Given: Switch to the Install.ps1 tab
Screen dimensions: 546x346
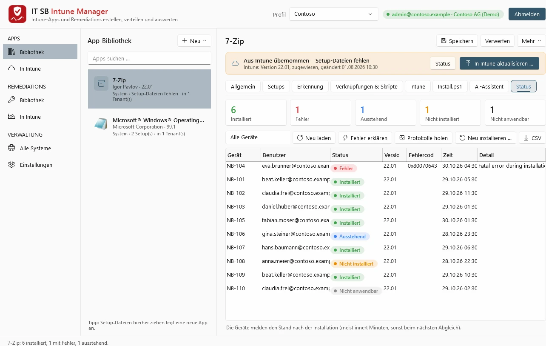Looking at the screenshot, I should pyautogui.click(x=450, y=86).
